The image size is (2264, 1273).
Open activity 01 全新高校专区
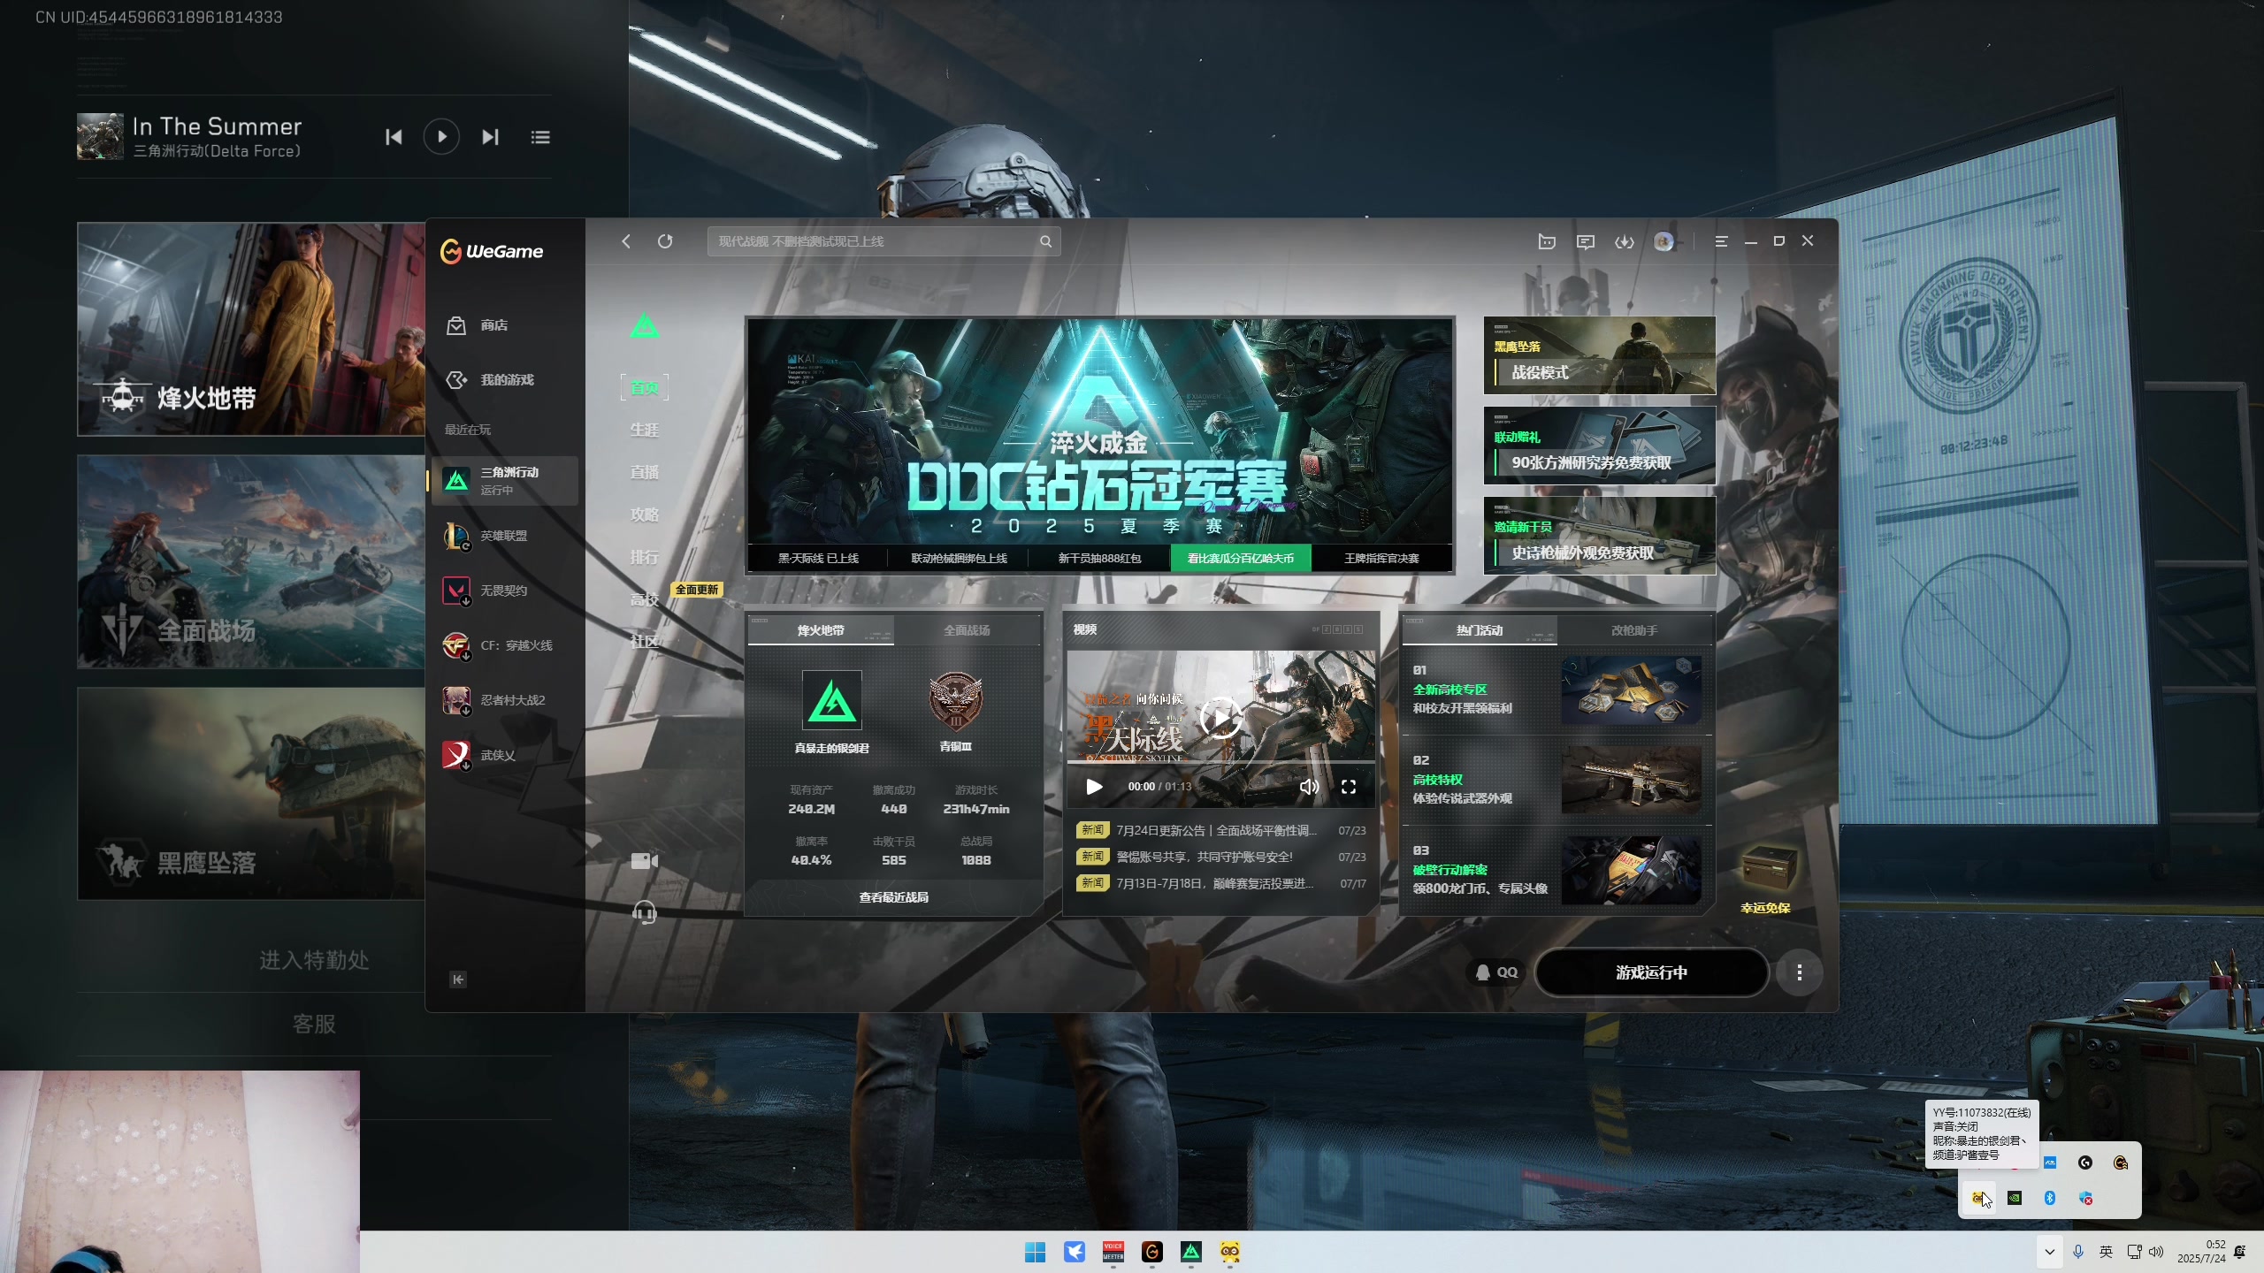point(1556,690)
